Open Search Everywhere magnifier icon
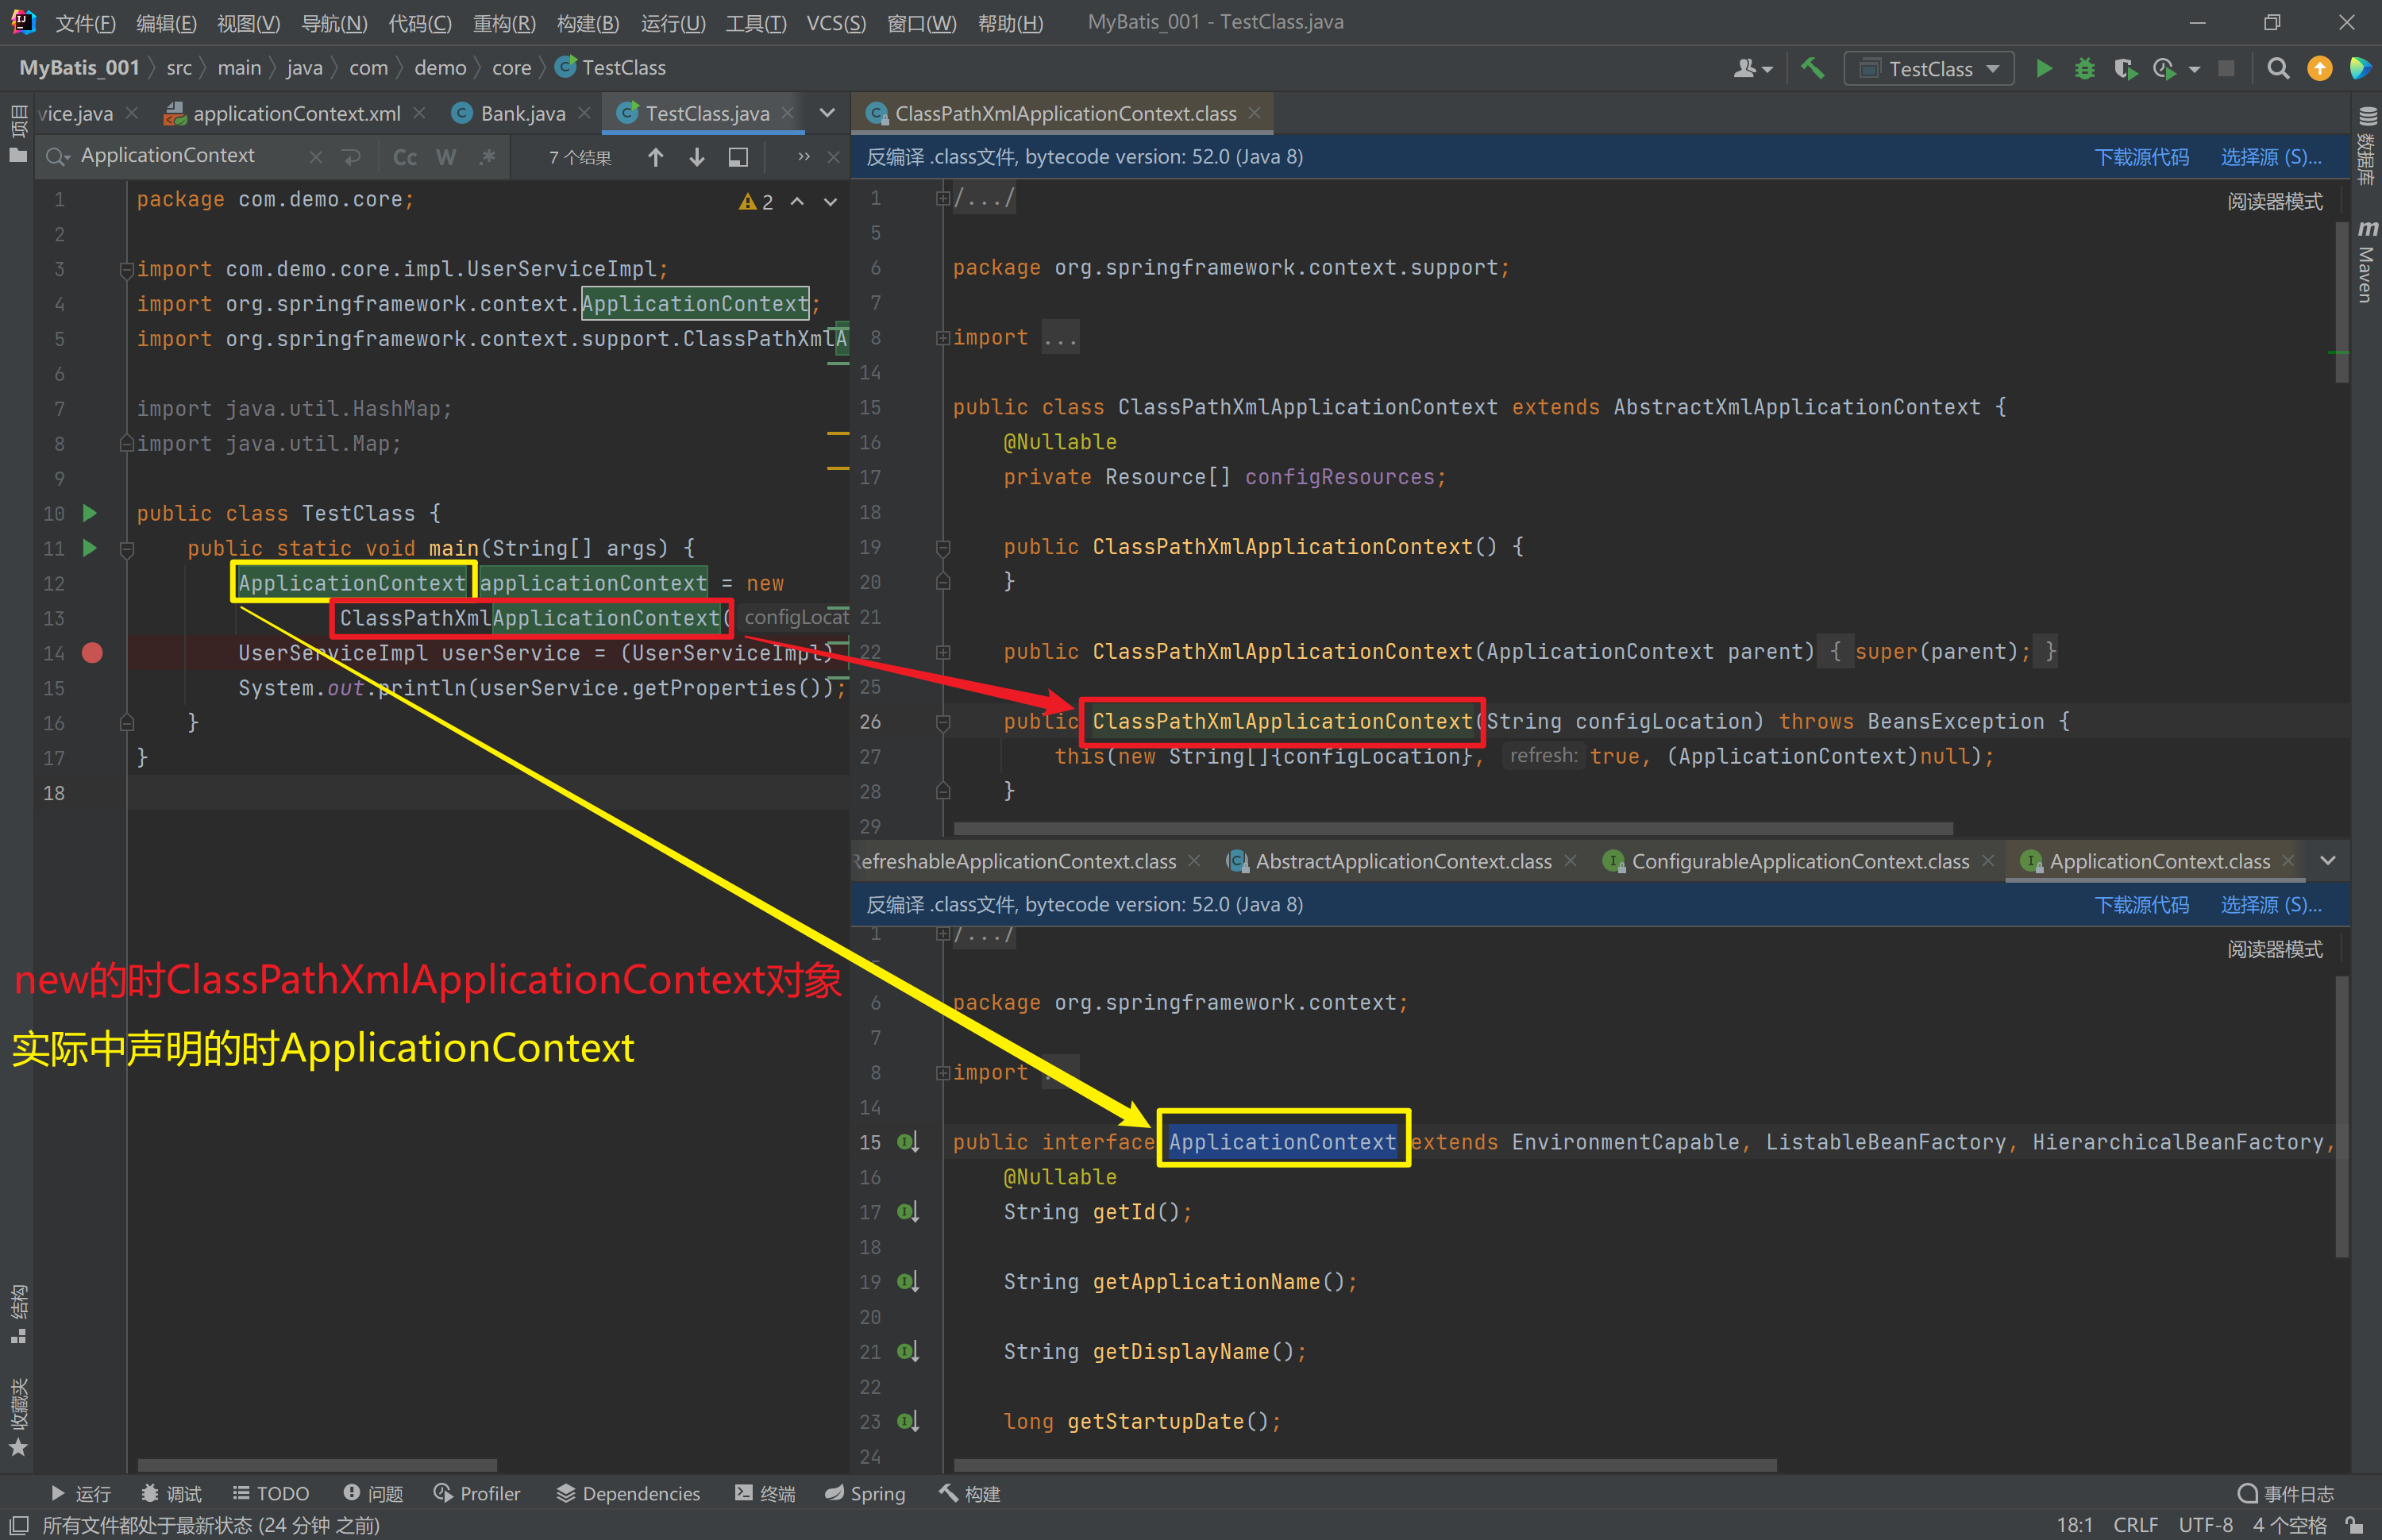This screenshot has height=1540, width=2382. click(2278, 68)
